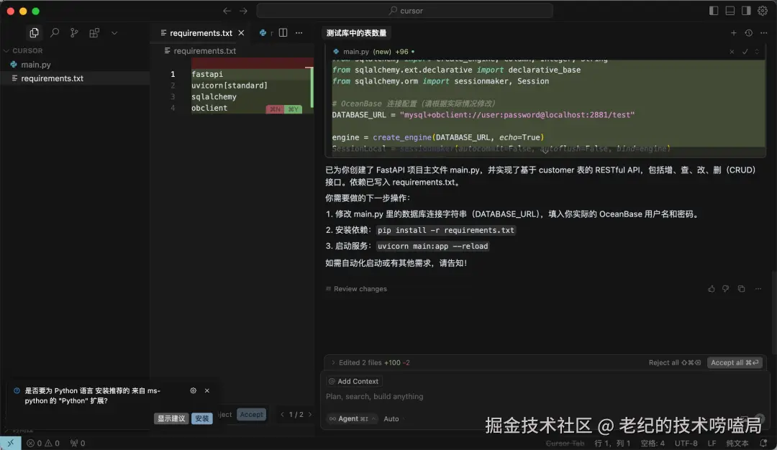Image resolution: width=777 pixels, height=450 pixels.
Task: Toggle the bottom panel layout icon
Action: (x=730, y=11)
